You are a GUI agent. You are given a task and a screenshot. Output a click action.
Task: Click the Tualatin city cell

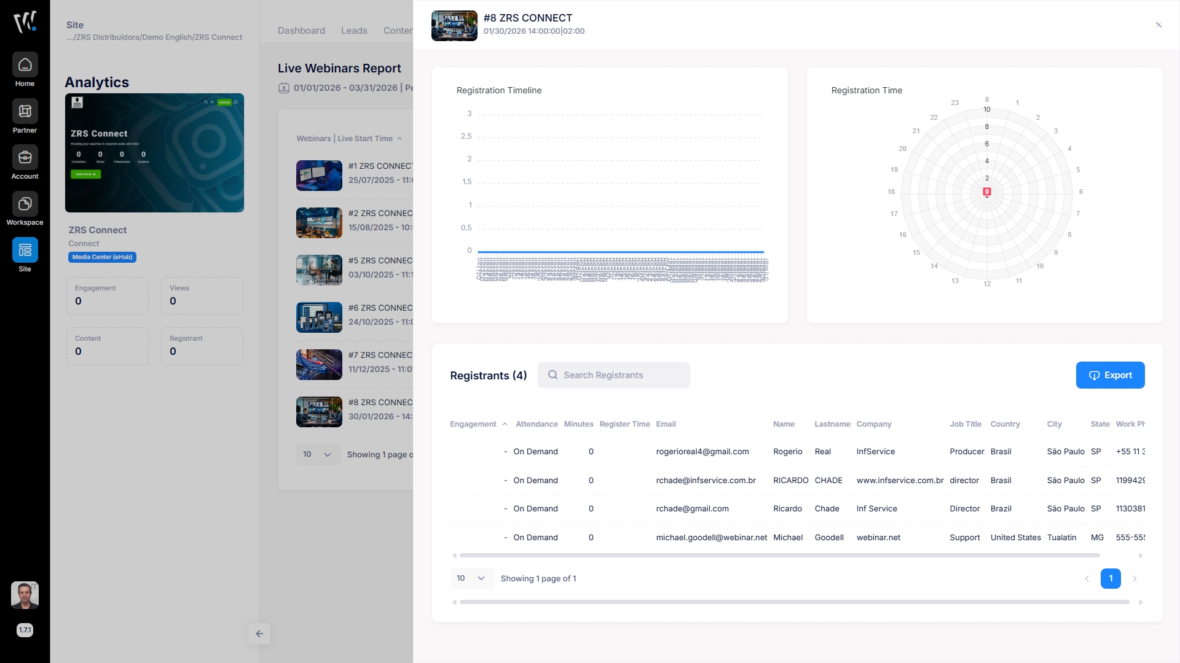pyautogui.click(x=1061, y=538)
